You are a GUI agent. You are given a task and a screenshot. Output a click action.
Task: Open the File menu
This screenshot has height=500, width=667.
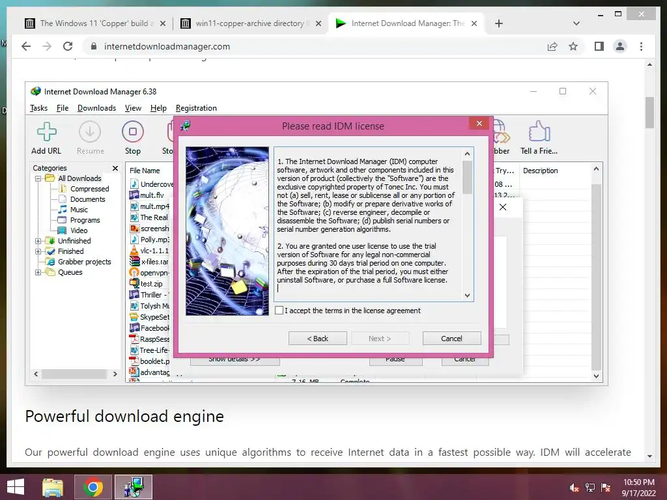pyautogui.click(x=63, y=108)
